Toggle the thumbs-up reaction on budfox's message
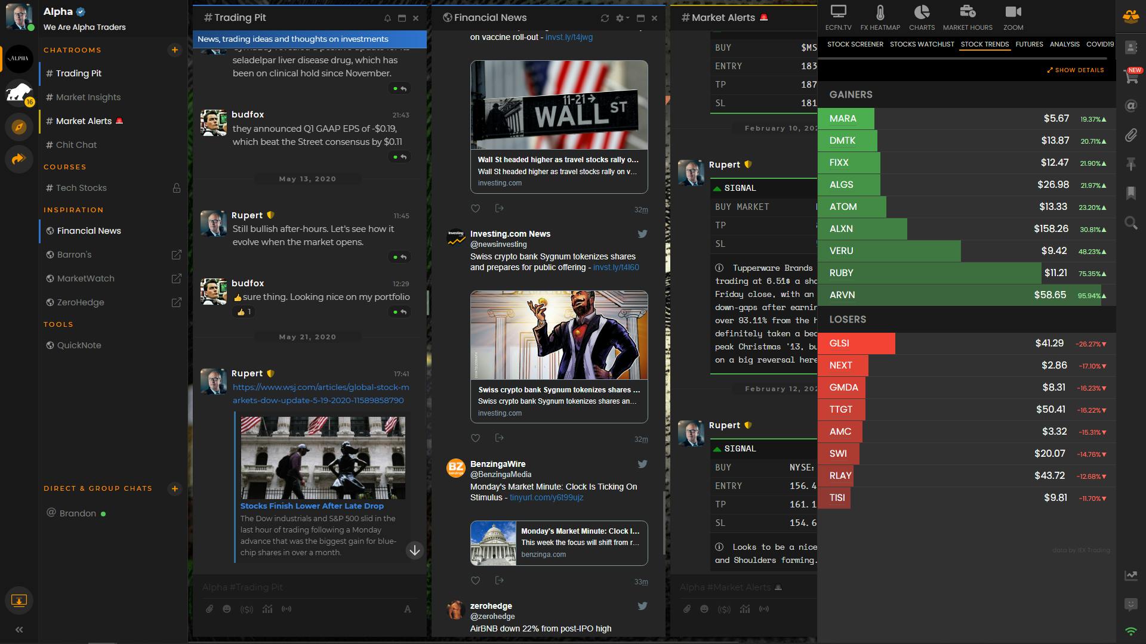1146x644 pixels. click(244, 312)
